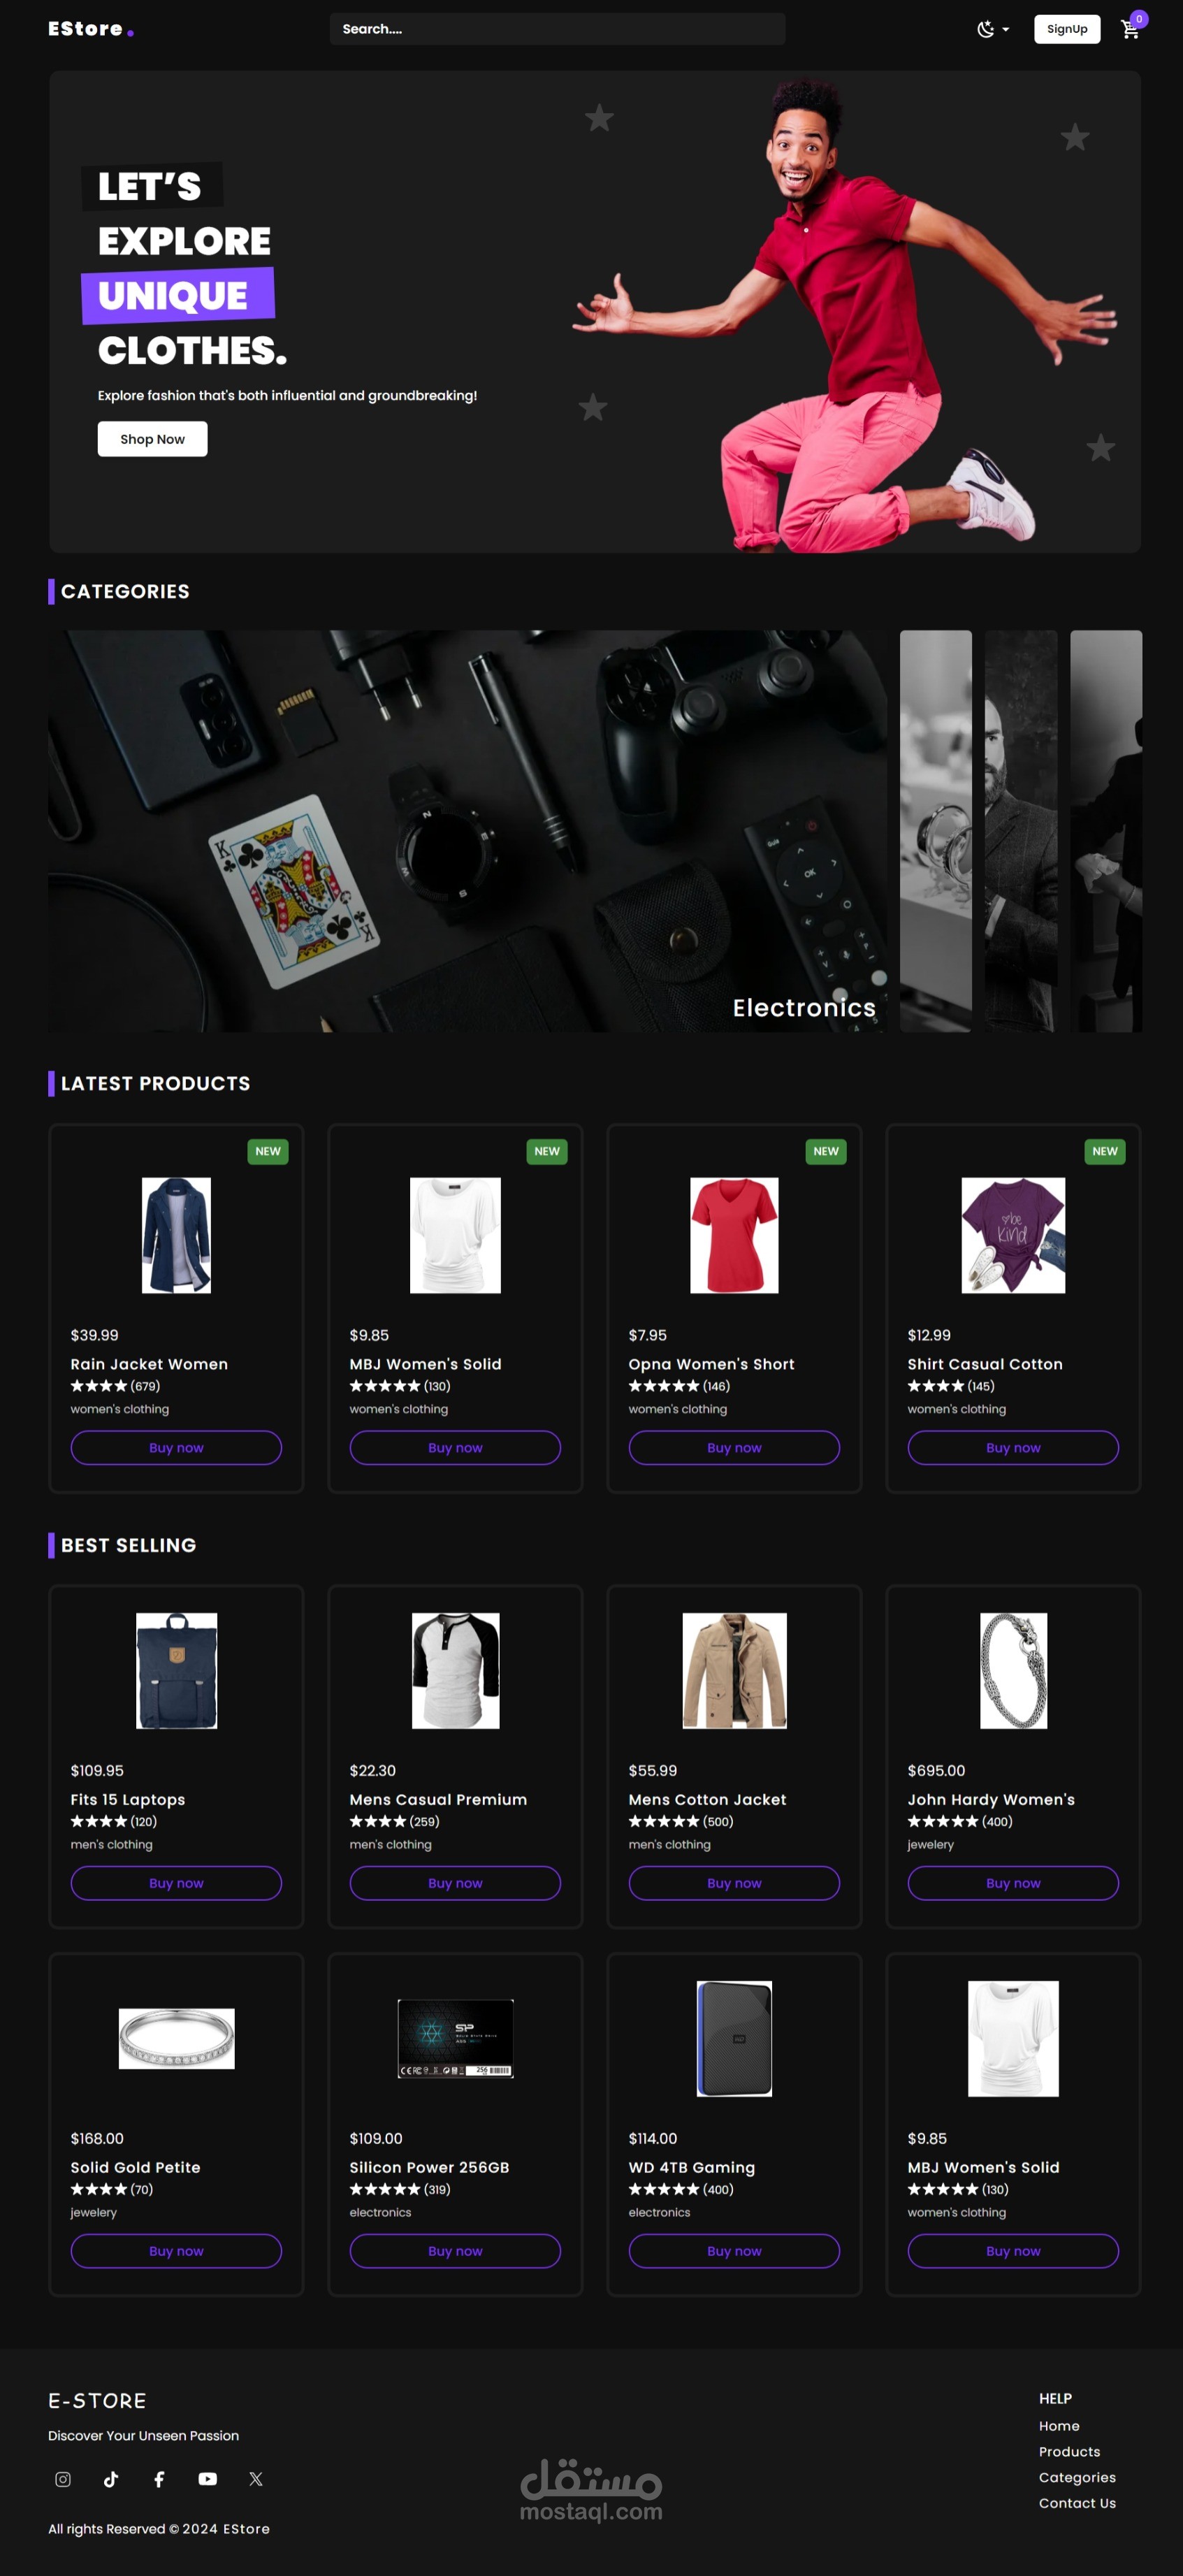This screenshot has width=1183, height=2576.
Task: Open YouTube icon in footer
Action: point(207,2479)
